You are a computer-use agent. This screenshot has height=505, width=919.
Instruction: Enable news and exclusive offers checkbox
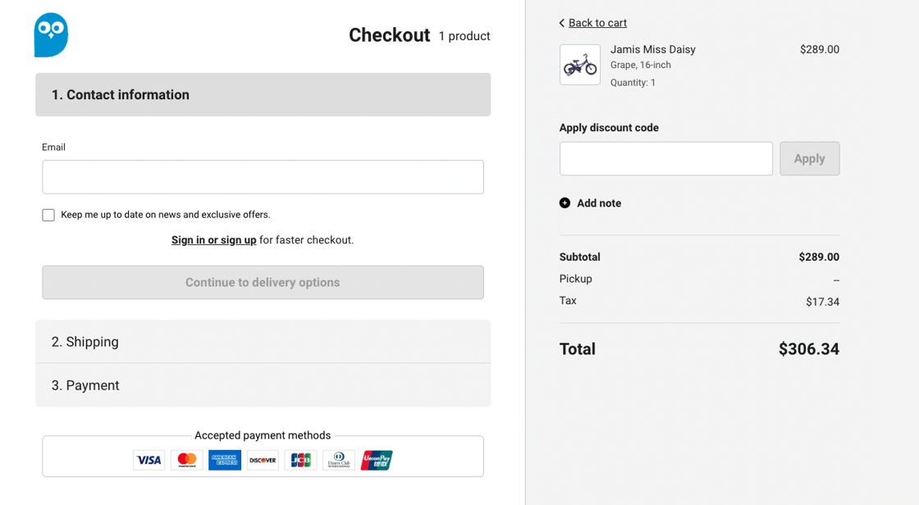(48, 215)
